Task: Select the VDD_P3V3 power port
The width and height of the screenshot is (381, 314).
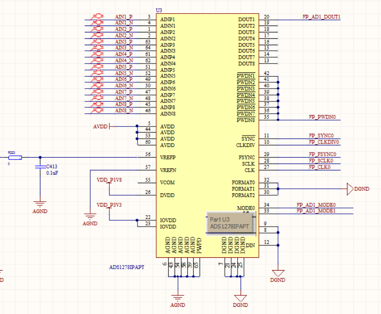Action: [109, 205]
